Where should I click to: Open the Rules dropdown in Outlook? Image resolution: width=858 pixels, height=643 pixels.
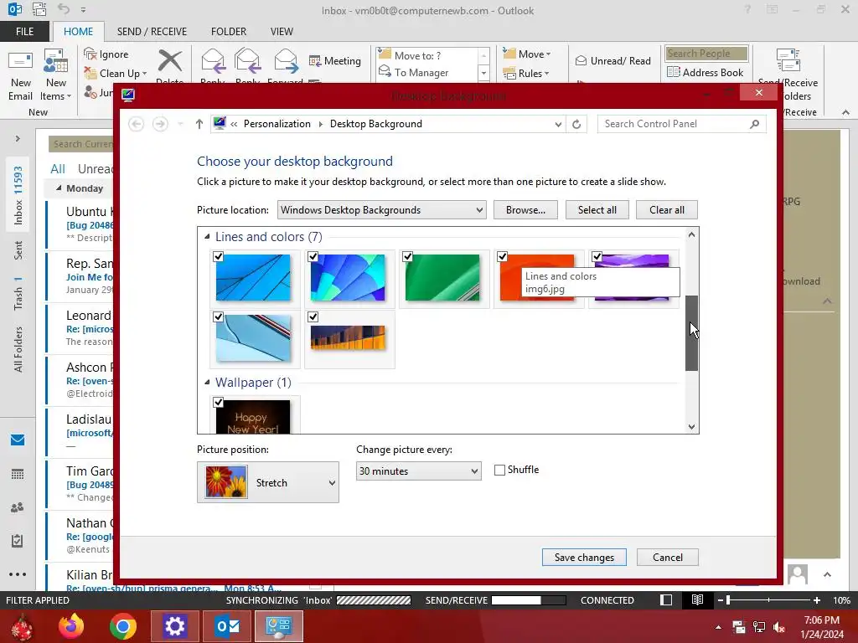[x=525, y=73]
